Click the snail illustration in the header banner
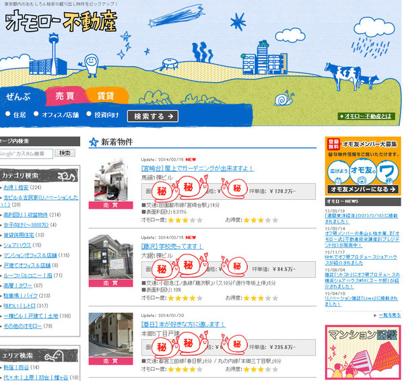 coord(286,99)
